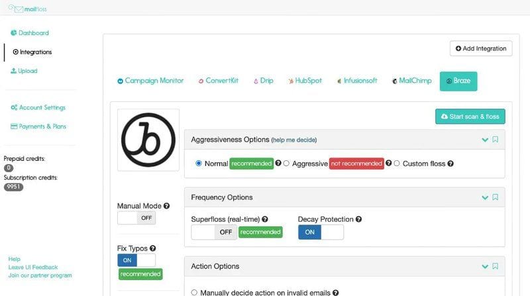Collapse the Aggressiveness Options chevron
Screen dimensions: 530x296
tap(485, 140)
